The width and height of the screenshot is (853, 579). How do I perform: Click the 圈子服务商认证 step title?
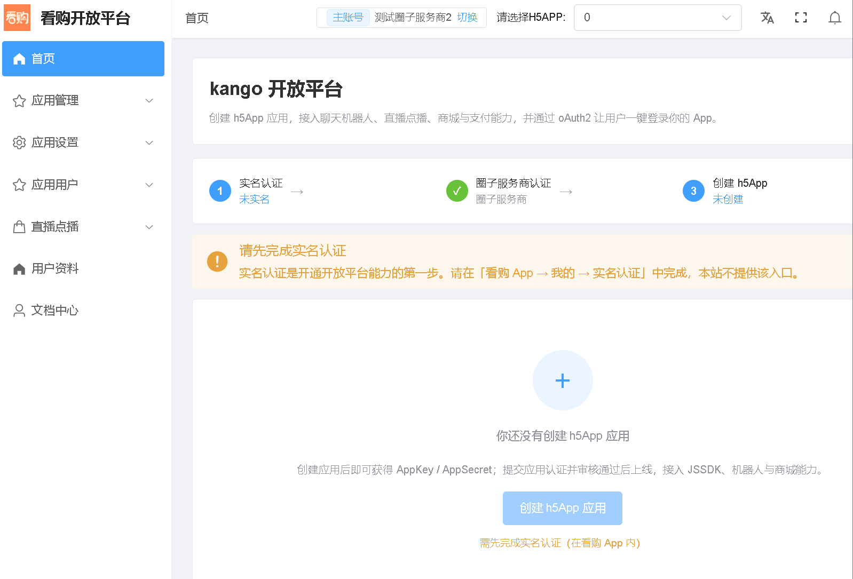[x=514, y=183]
